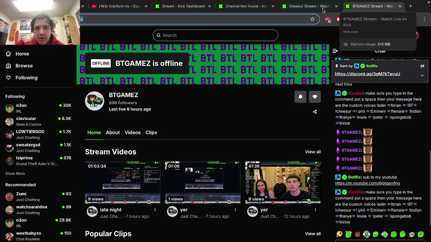Viewport: 431px width, 242px height.
Task: Select the Home channel tab
Action: (x=94, y=132)
